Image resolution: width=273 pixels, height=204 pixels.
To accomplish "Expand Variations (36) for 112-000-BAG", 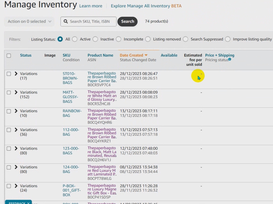I will [x=16, y=130].
